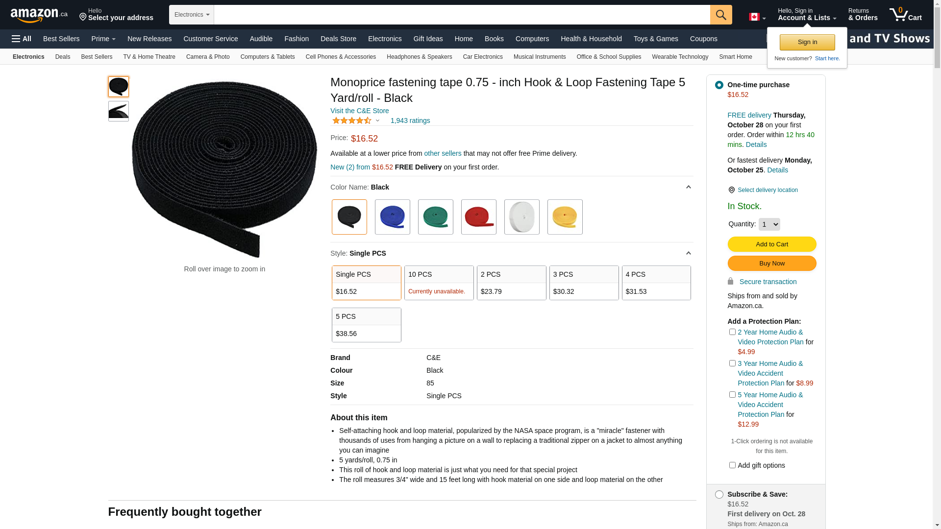The width and height of the screenshot is (941, 529).
Task: Select Subscribe & Save radio button
Action: [719, 495]
